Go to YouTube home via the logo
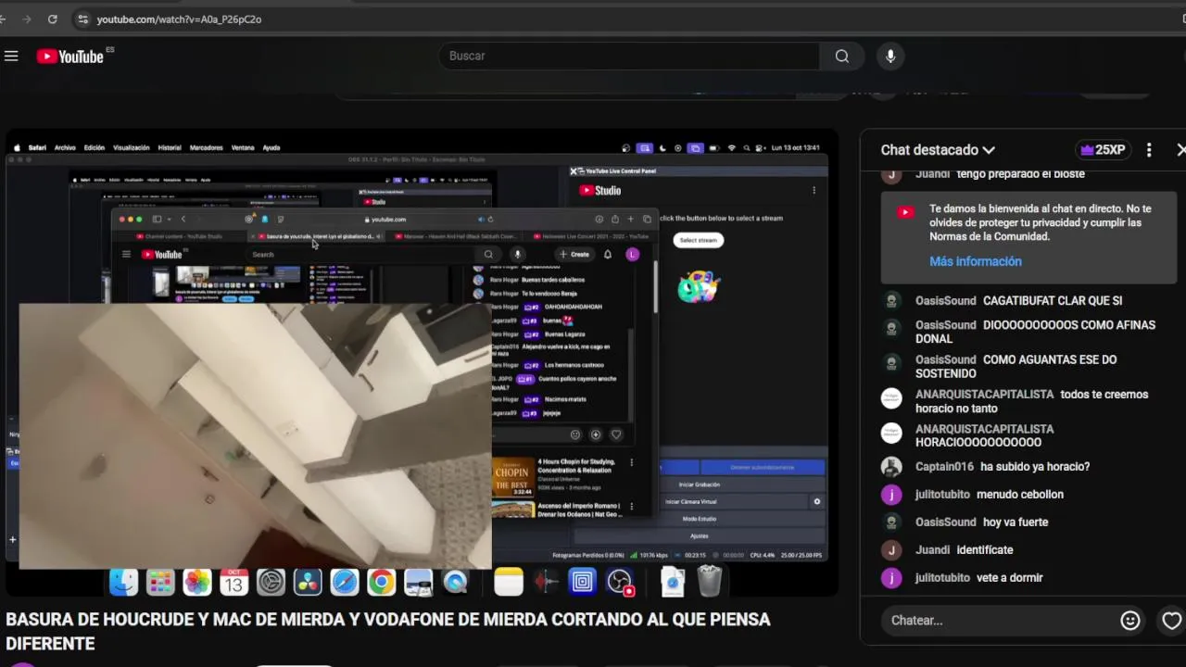The width and height of the screenshot is (1186, 667). point(70,57)
